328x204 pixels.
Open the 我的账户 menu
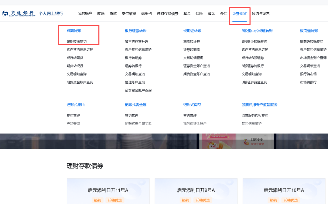(x=84, y=13)
